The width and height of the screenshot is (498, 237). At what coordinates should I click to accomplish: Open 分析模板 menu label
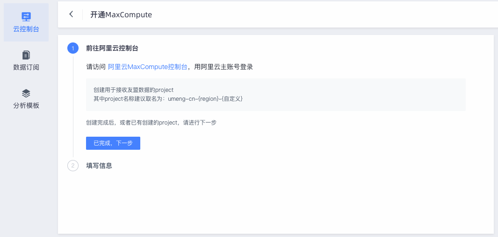26,105
